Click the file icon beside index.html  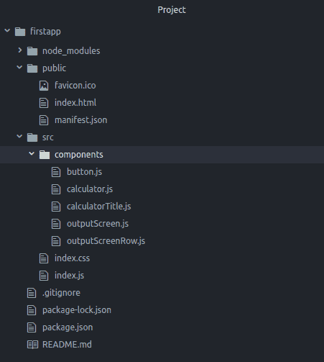point(44,103)
